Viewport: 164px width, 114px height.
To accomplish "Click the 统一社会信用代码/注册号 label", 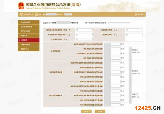I will coord(96,23).
